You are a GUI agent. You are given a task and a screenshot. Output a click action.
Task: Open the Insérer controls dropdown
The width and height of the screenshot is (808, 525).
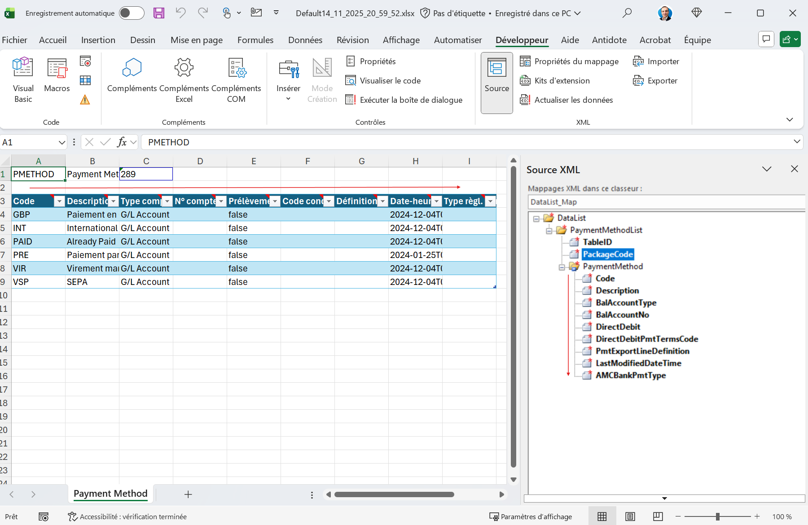click(288, 99)
